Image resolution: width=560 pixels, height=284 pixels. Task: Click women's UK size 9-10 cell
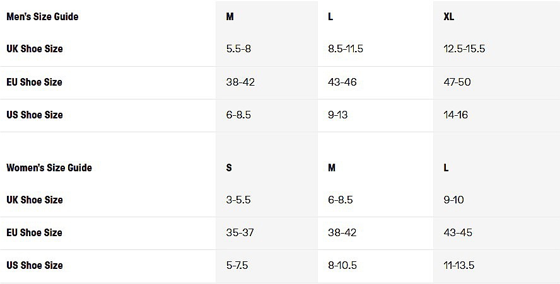click(x=453, y=200)
